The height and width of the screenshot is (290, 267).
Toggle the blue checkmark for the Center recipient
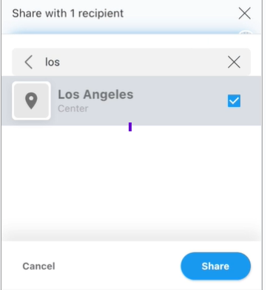pyautogui.click(x=234, y=101)
